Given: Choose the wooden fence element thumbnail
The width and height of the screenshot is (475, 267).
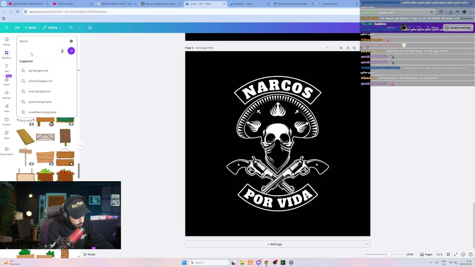Looking at the screenshot, I should [45, 137].
